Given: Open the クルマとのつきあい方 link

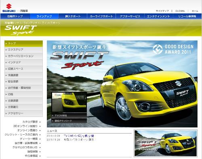Looking at the screenshot, I should point(25,147).
